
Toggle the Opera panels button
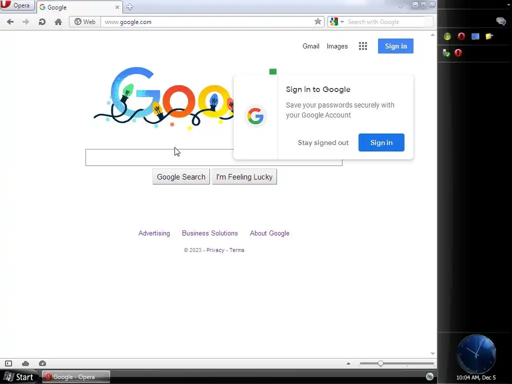tap(8, 363)
